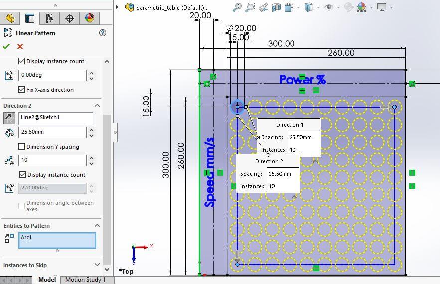Toggle Dimension angle between axes checkbox

point(21,206)
